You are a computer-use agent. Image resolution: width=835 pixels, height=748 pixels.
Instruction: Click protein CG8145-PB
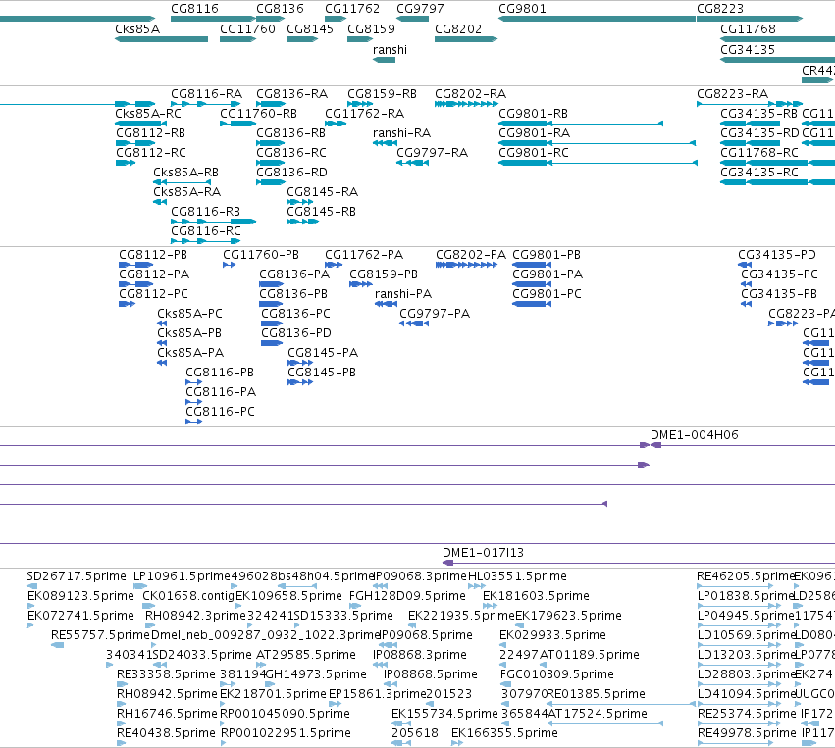click(322, 373)
